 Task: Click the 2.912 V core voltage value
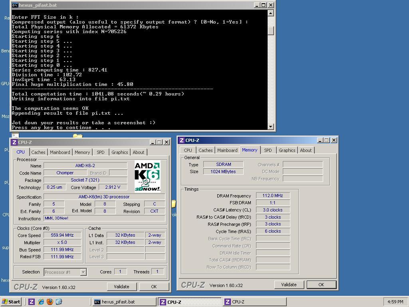(x=113, y=187)
